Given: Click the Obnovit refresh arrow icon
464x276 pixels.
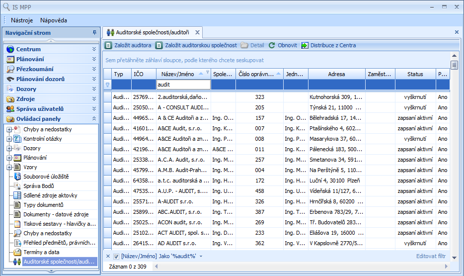Looking at the screenshot, I should coord(272,45).
